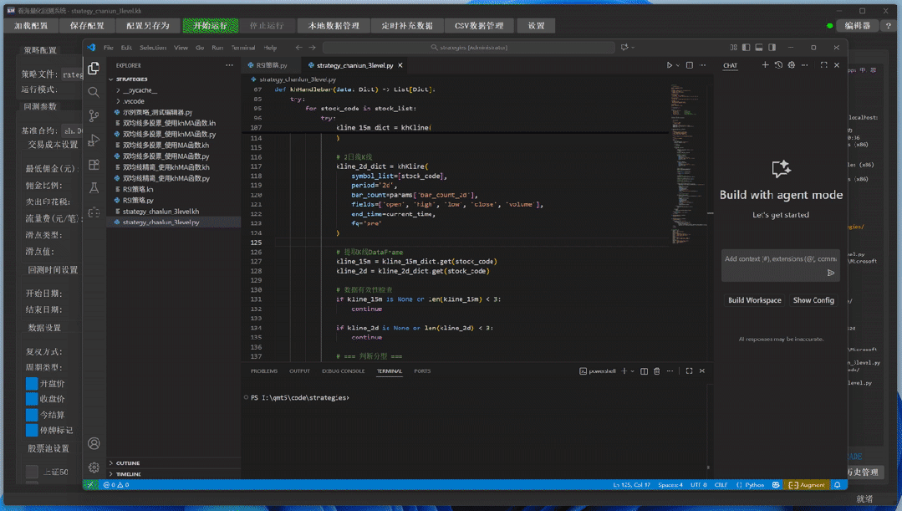Open the File menu
The width and height of the screenshot is (902, 511).
pyautogui.click(x=108, y=48)
